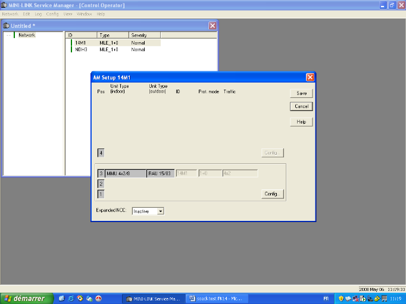
Task: Open the View menu
Action: click(68, 14)
